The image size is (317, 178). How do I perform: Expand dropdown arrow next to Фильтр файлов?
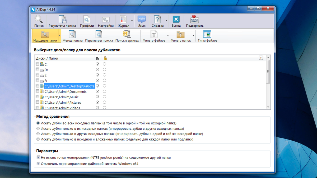(168, 36)
